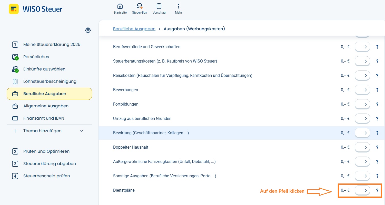Click the 0,-- € amount for Bewerbungen
The image size is (385, 205).
345,90
